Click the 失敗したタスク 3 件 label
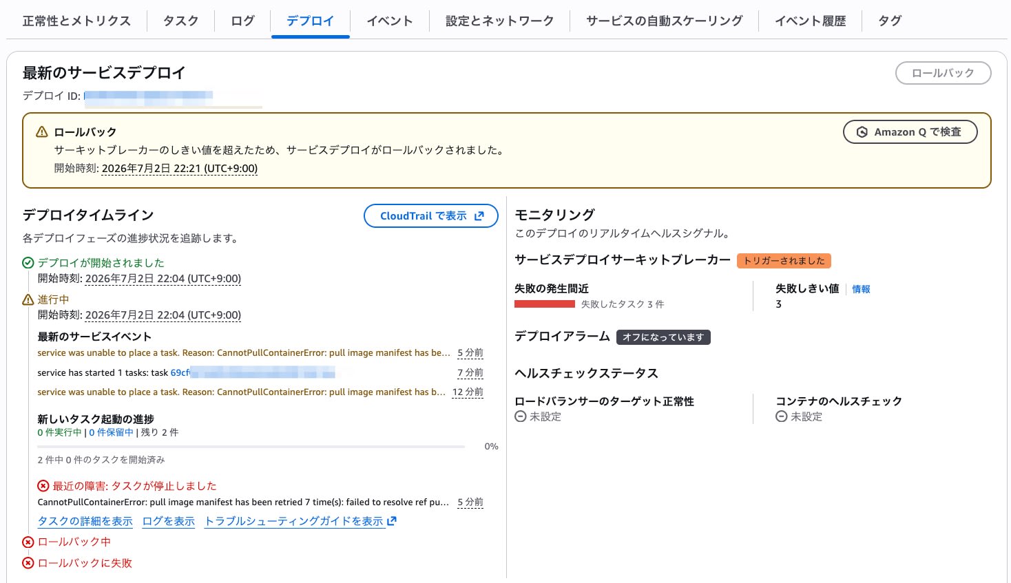Screen dimensions: 1011x583 pyautogui.click(x=623, y=304)
